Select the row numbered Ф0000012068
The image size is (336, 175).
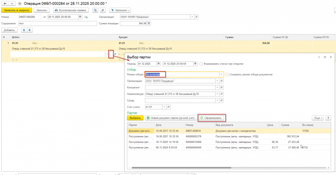point(229,142)
